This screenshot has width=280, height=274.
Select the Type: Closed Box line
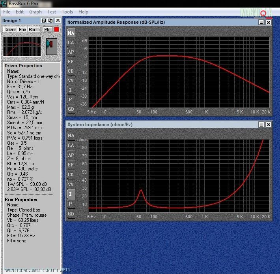point(24,210)
